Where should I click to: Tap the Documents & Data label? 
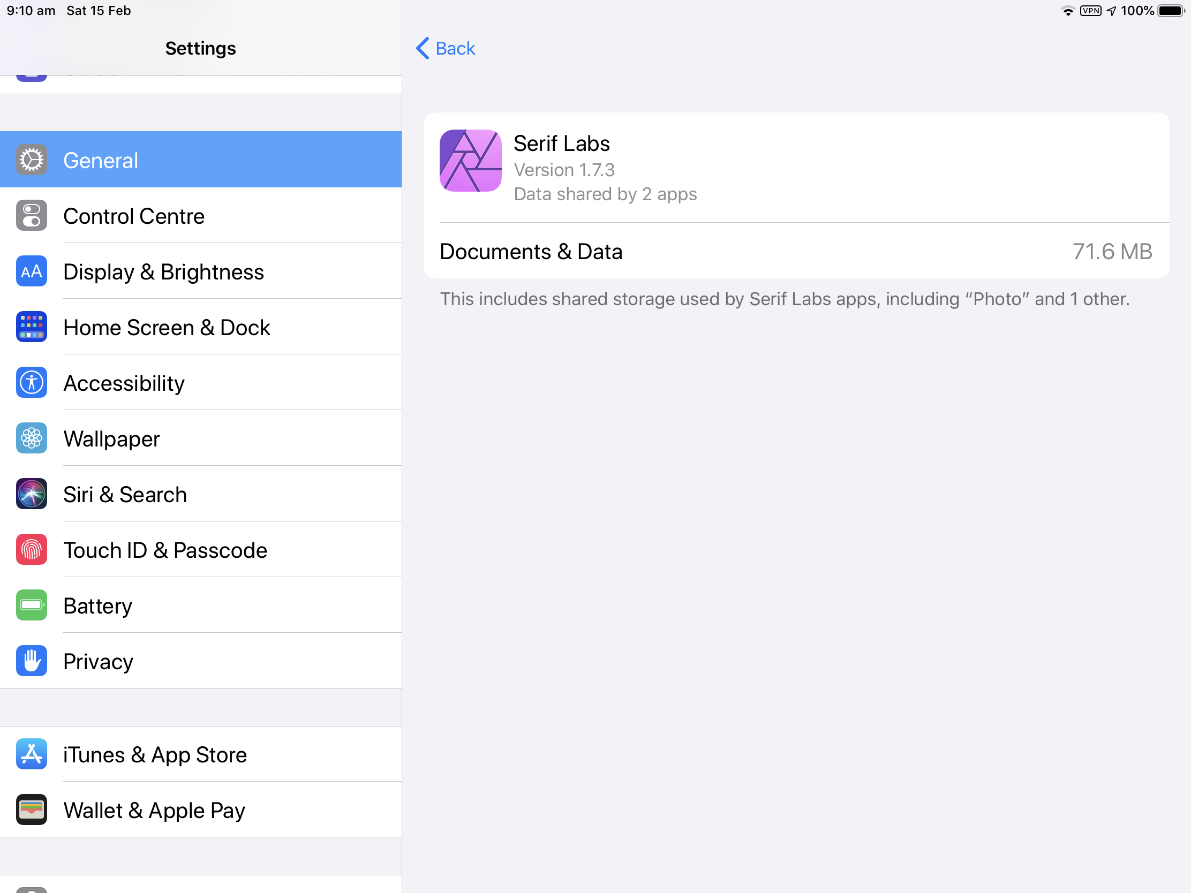pos(531,252)
